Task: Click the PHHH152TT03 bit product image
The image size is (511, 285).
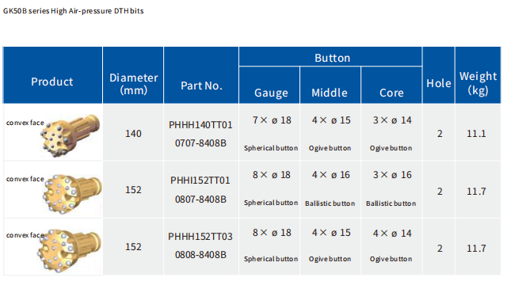Action: pos(70,250)
